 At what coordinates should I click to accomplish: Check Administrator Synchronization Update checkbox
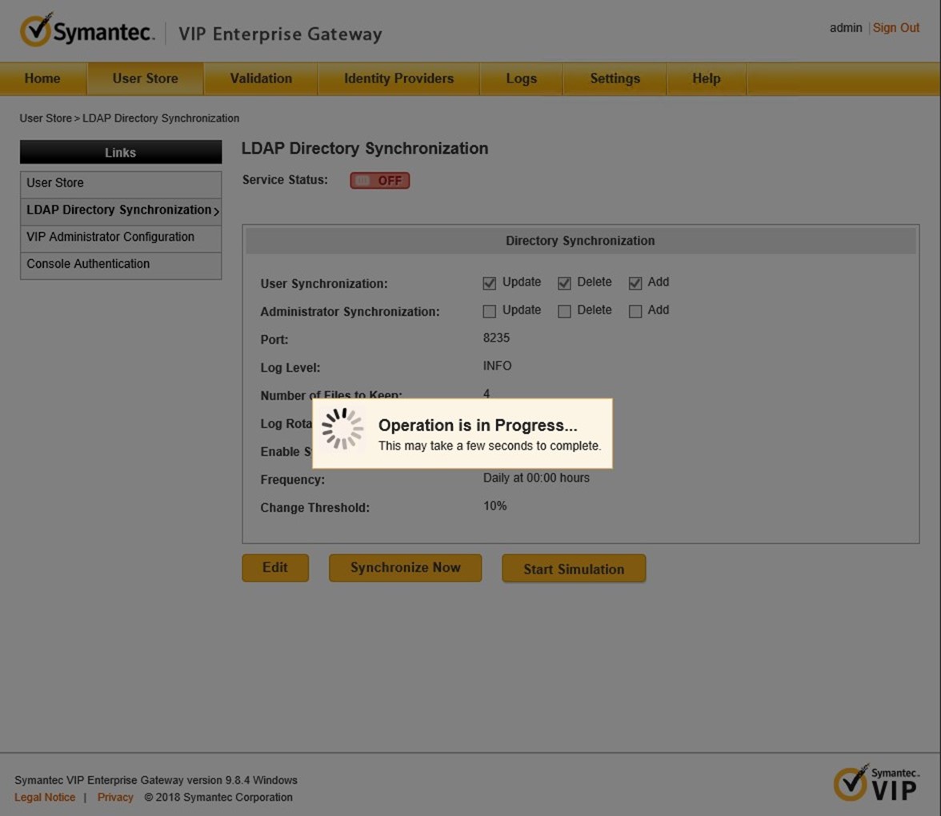point(490,310)
